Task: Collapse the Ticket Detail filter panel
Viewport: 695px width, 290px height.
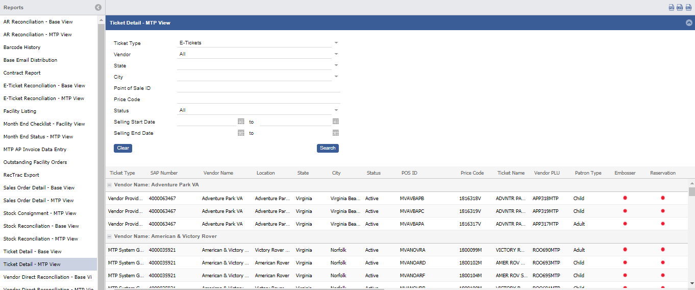Action: pos(689,23)
